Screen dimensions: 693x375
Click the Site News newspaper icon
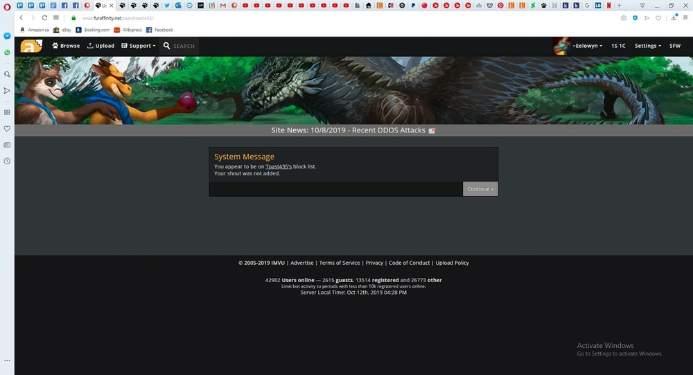tap(432, 130)
